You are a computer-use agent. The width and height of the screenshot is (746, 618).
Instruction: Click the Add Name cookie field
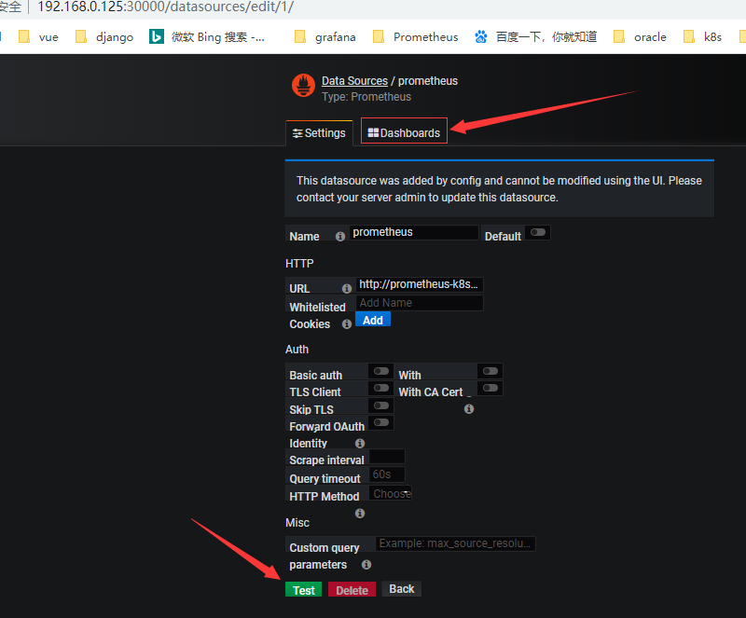[420, 303]
